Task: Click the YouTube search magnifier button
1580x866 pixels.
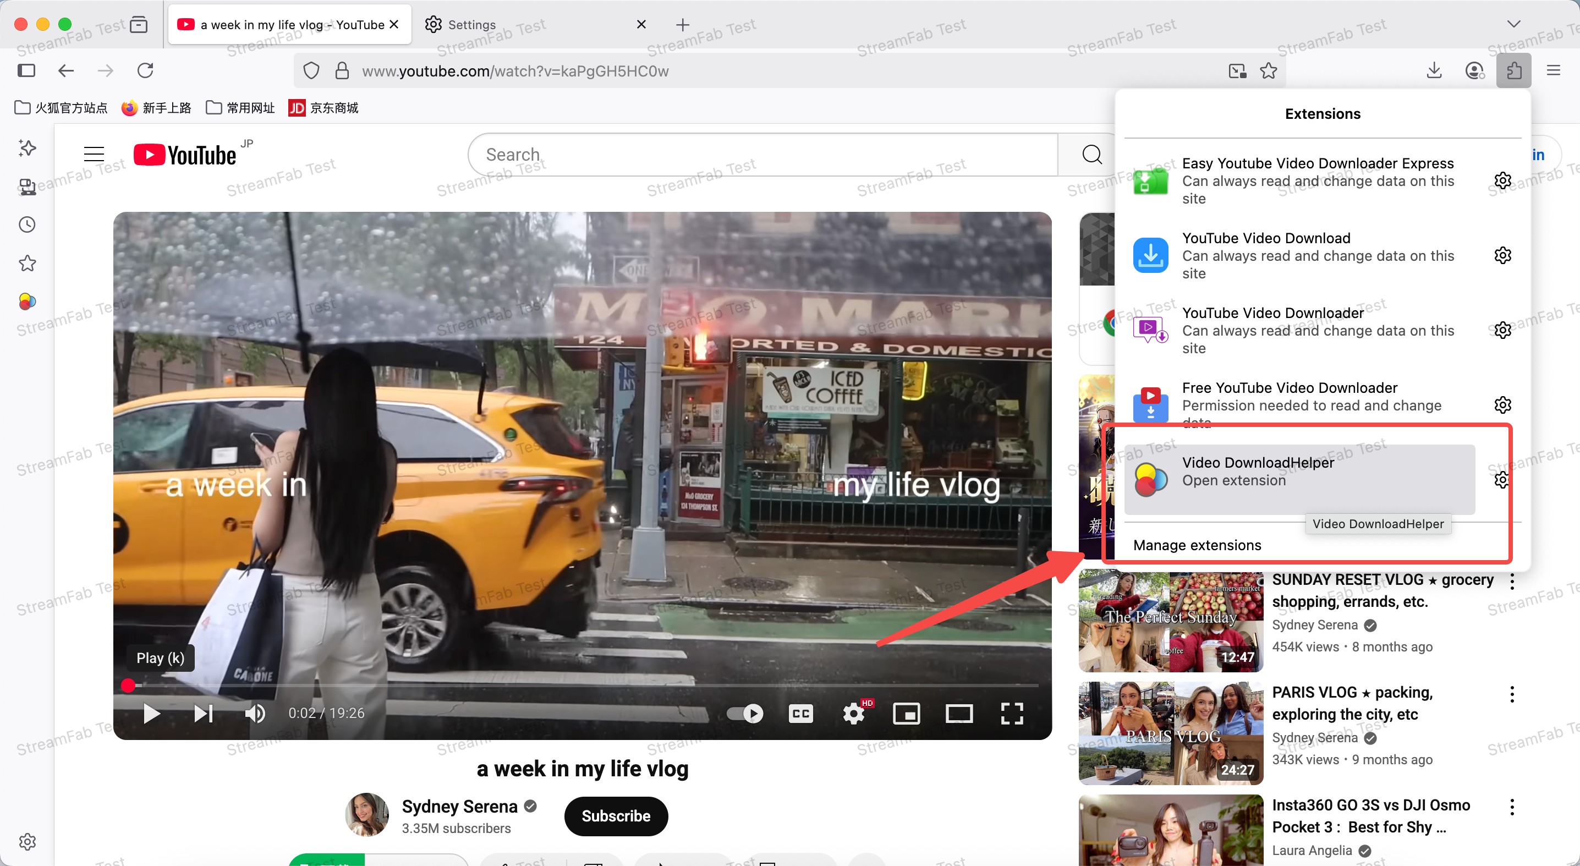Action: tap(1092, 154)
